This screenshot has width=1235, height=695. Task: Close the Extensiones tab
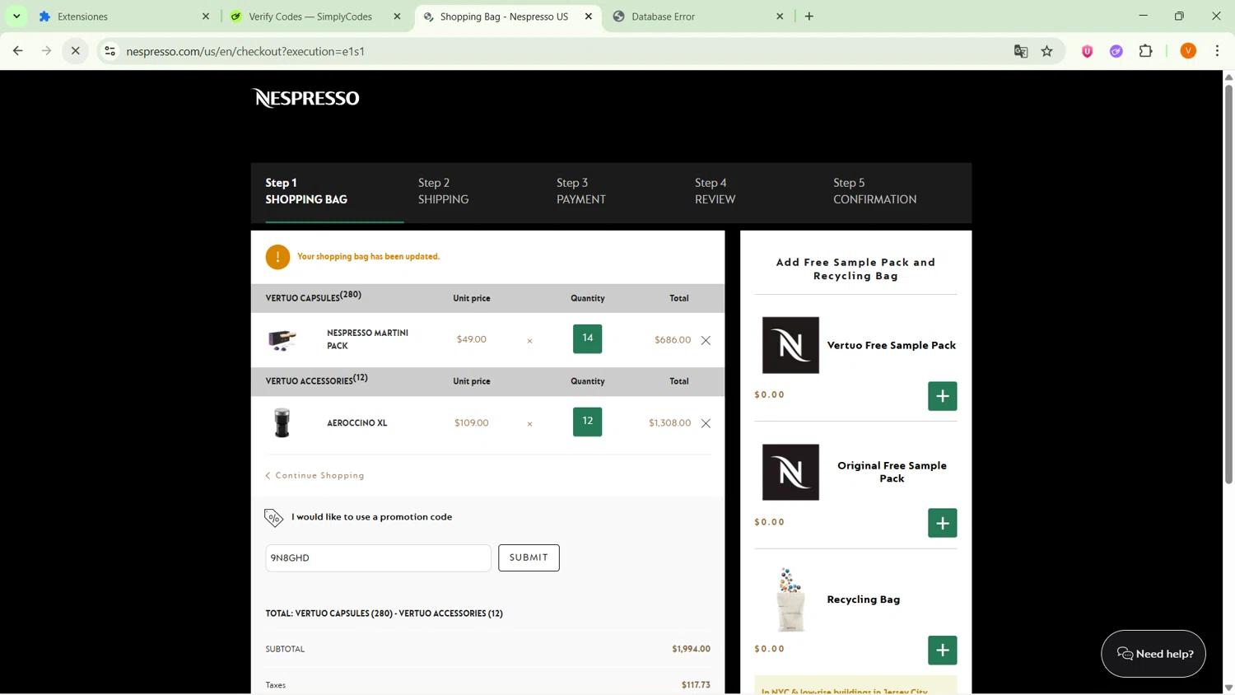[x=206, y=16]
